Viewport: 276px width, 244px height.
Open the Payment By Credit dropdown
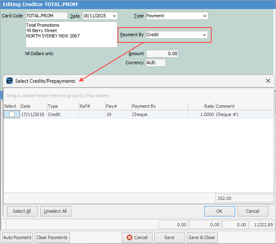coord(204,35)
